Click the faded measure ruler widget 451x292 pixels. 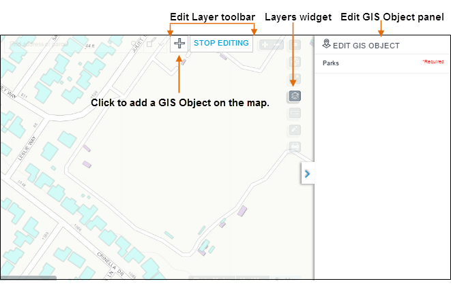click(295, 113)
